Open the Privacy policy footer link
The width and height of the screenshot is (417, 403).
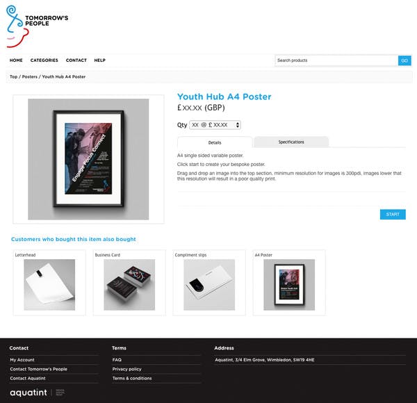[127, 369]
